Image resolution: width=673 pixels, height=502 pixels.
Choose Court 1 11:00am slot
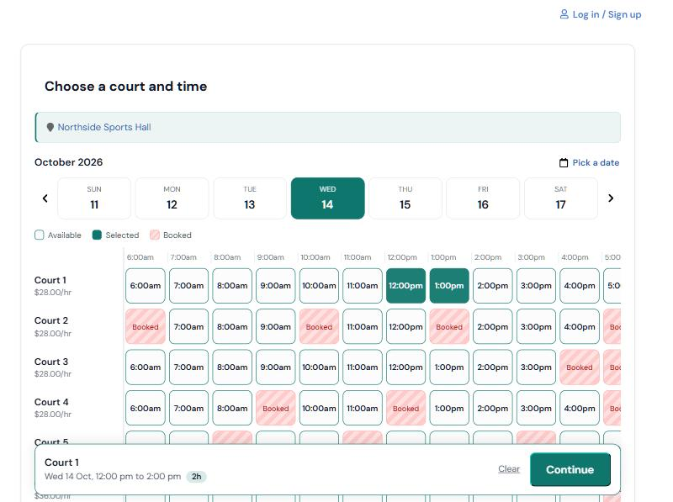[x=363, y=286]
